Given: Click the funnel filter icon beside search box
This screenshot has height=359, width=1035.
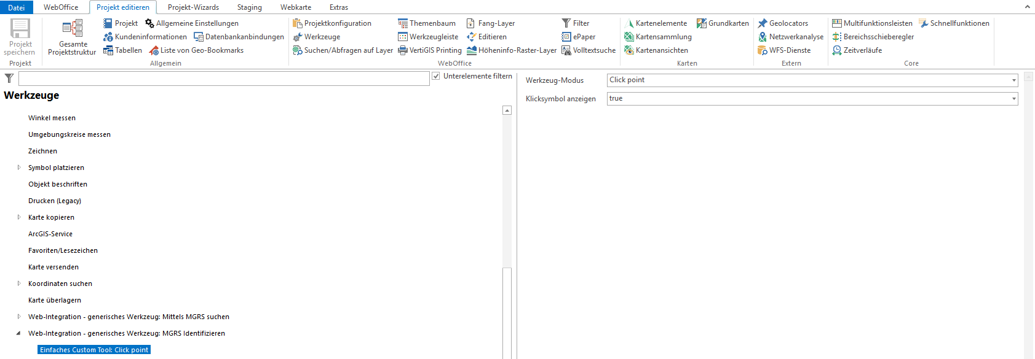Looking at the screenshot, I should click(x=9, y=78).
